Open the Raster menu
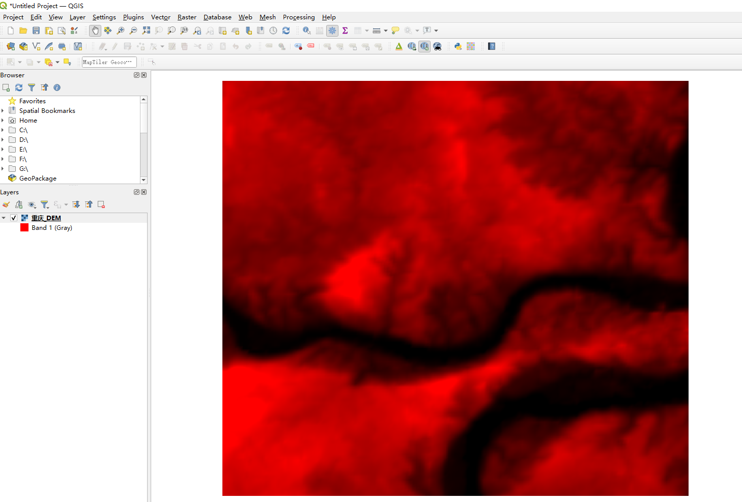This screenshot has height=502, width=742. (x=187, y=17)
